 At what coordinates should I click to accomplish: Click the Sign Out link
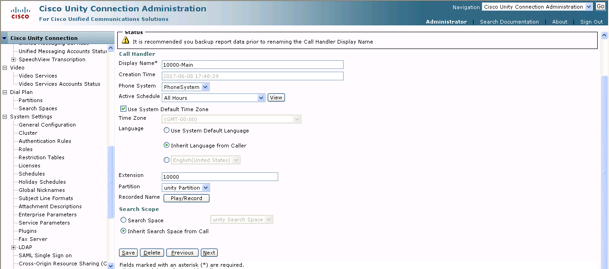(x=591, y=22)
